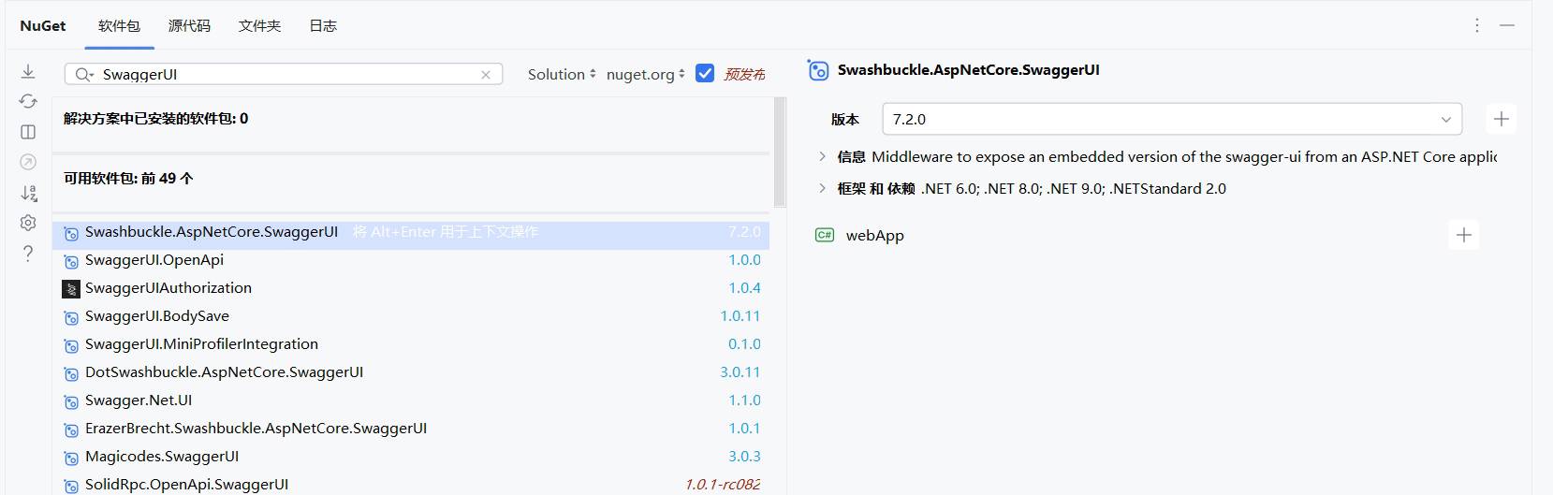Viewport: 1553px width, 495px height.
Task: Open the Solution scope dropdown
Action: (562, 74)
